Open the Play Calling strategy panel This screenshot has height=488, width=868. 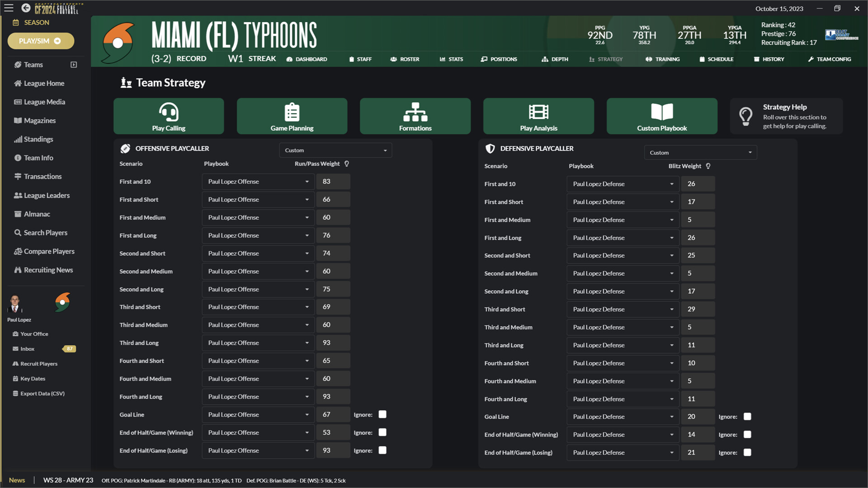[168, 116]
